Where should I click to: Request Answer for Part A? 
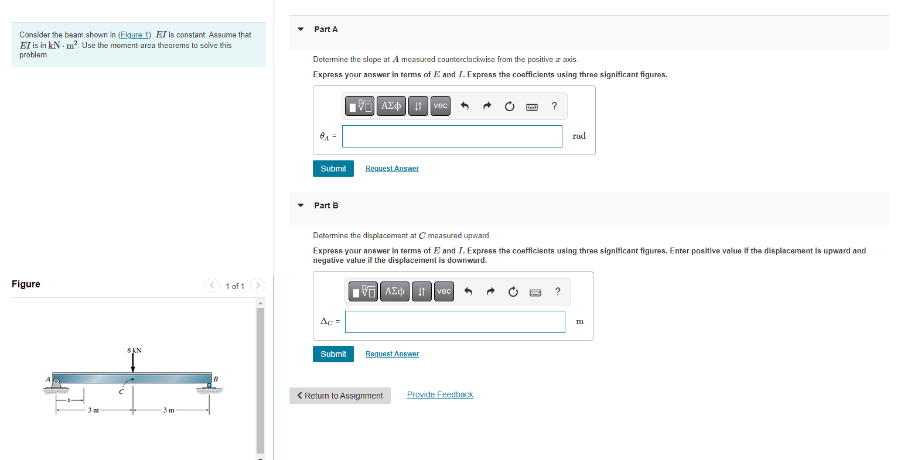click(392, 169)
